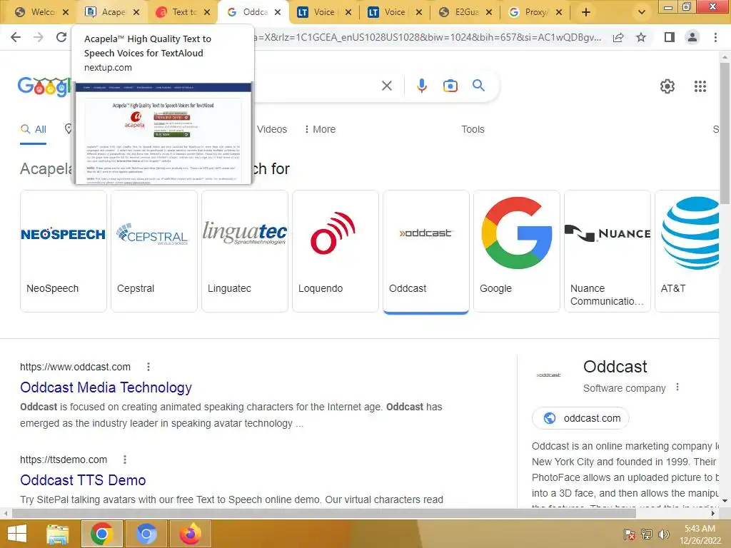This screenshot has width=731, height=548.
Task: Select the NeoSpeech card
Action: (64, 250)
